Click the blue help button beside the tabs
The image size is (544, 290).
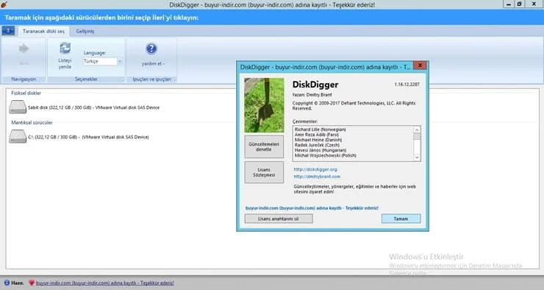click(x=8, y=31)
